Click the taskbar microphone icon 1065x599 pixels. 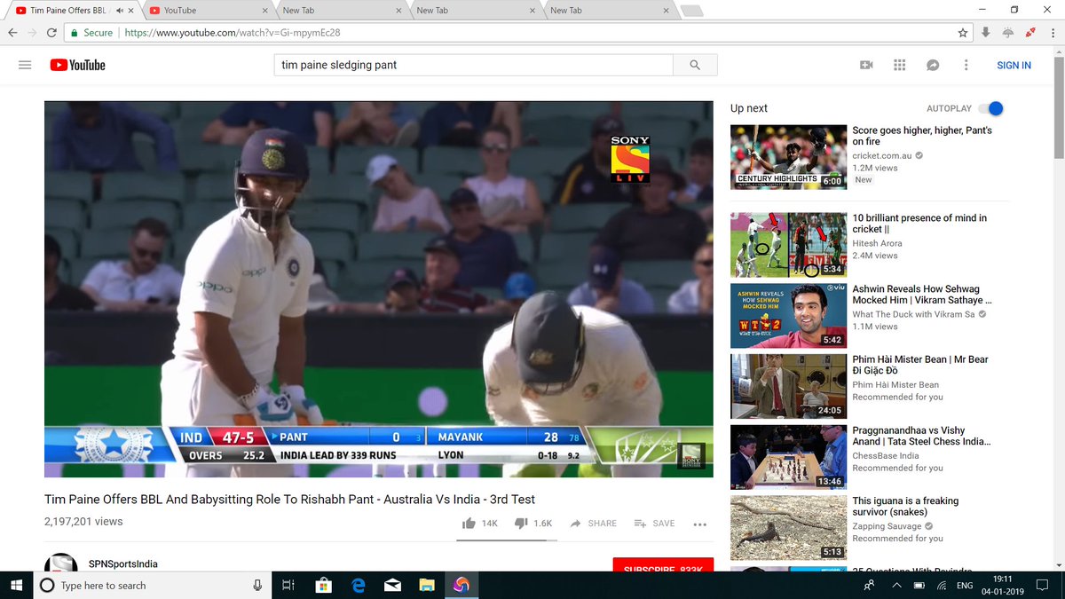pos(257,585)
